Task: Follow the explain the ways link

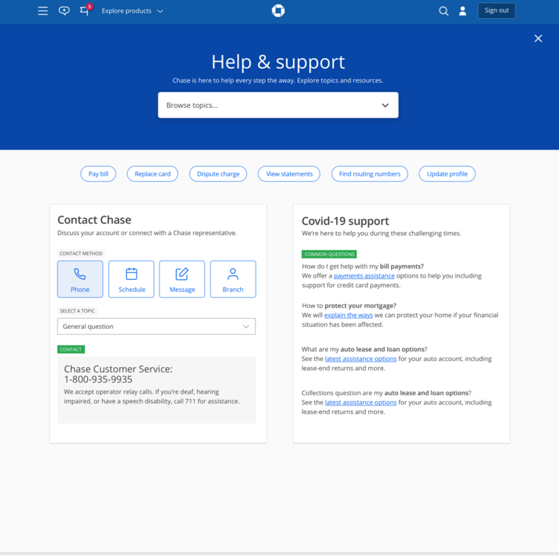Action: (348, 315)
